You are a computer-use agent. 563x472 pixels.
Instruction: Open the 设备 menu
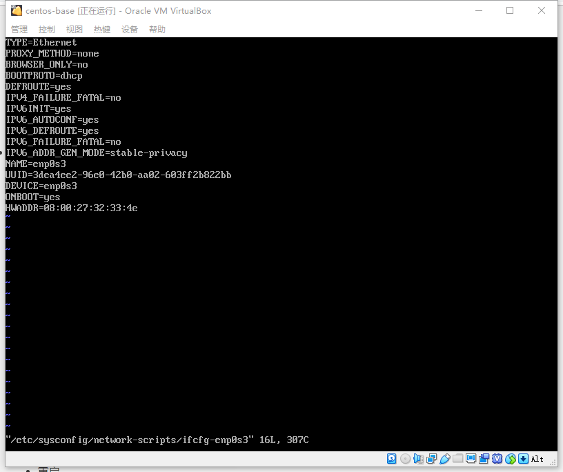pos(130,29)
